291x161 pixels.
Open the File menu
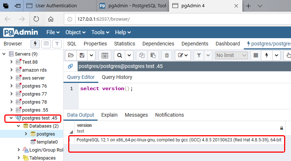[53, 32]
